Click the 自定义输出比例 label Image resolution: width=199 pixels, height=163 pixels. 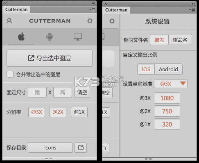(x=140, y=55)
